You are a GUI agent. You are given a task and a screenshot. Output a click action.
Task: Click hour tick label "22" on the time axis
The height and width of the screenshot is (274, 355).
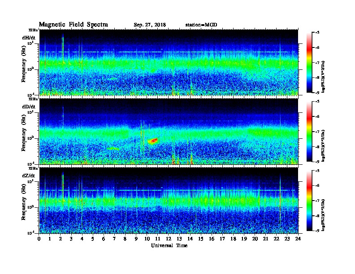point(277,239)
